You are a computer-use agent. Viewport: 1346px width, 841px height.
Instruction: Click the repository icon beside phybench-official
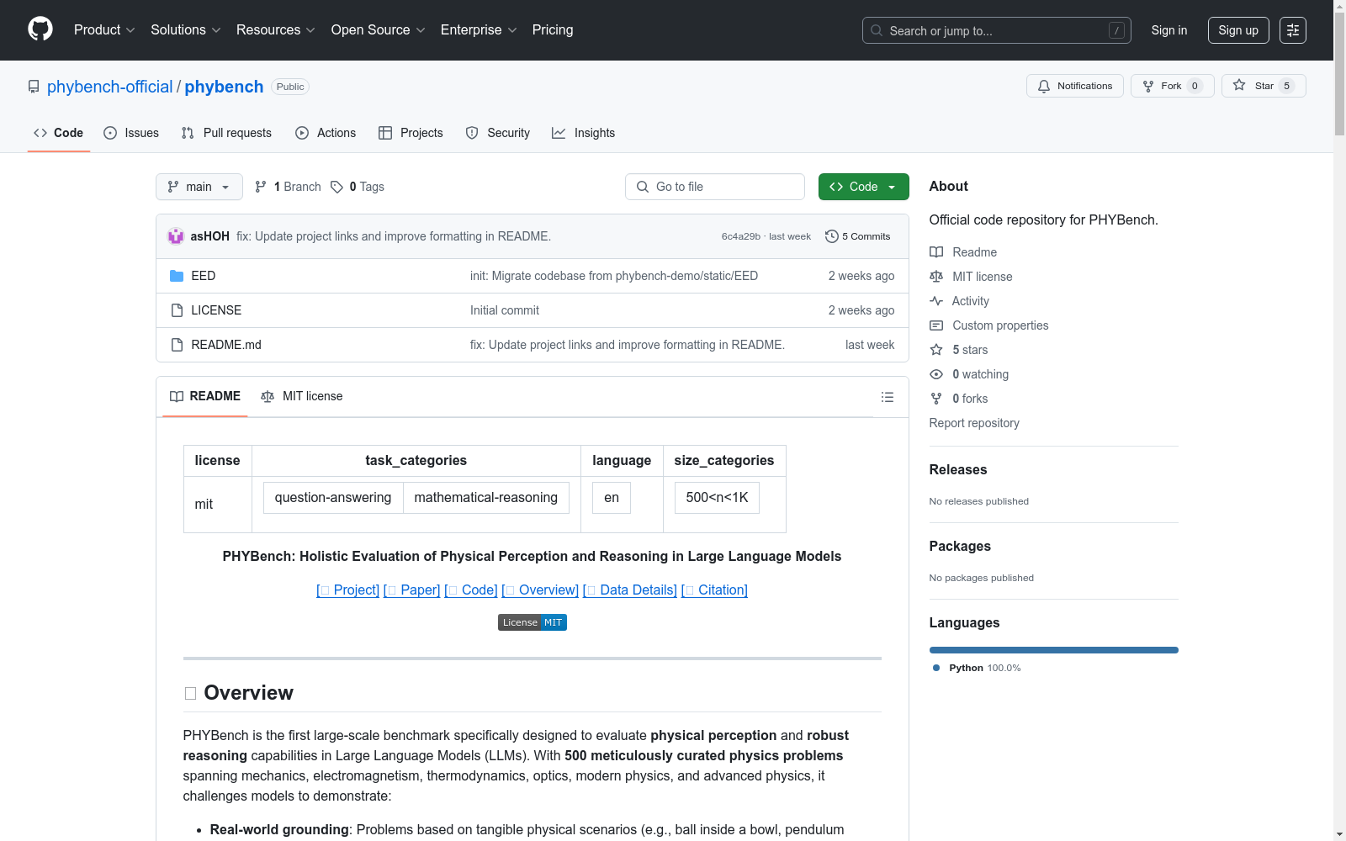[x=34, y=87]
